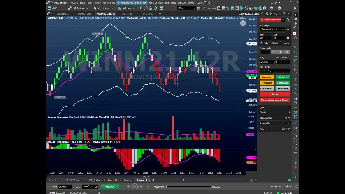Open the Estratégias menu

[171, 2]
